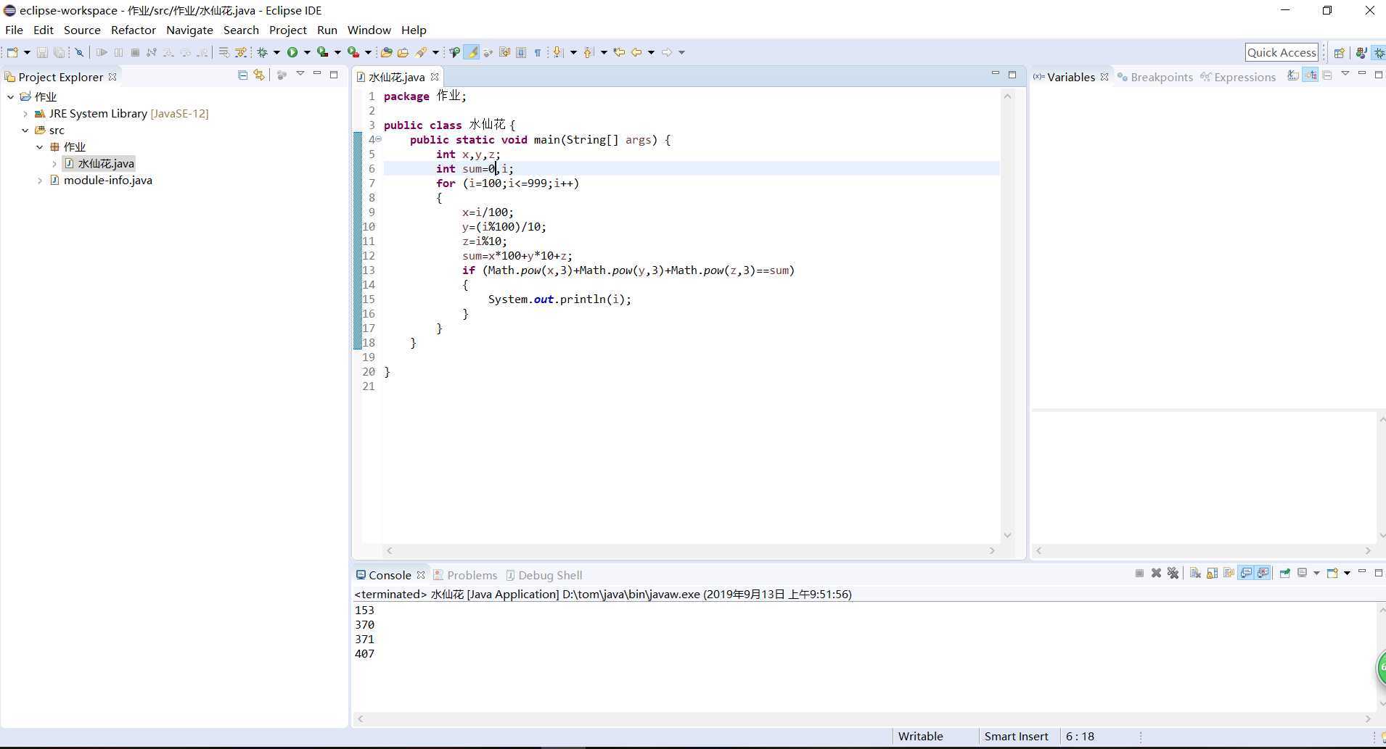Viewport: 1386px width, 749px height.
Task: Click the Coverage launch icon
Action: tap(323, 52)
